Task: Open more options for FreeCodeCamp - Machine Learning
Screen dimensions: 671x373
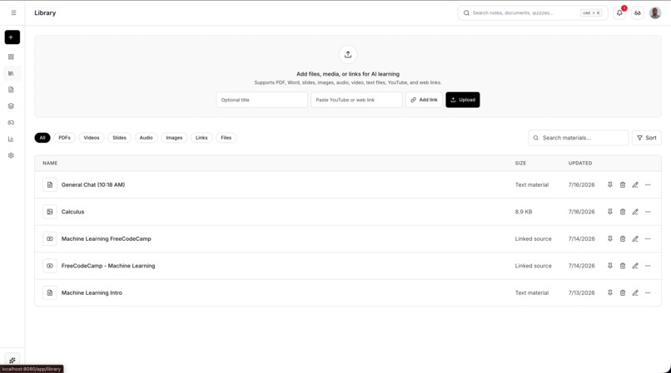Action: pyautogui.click(x=648, y=265)
